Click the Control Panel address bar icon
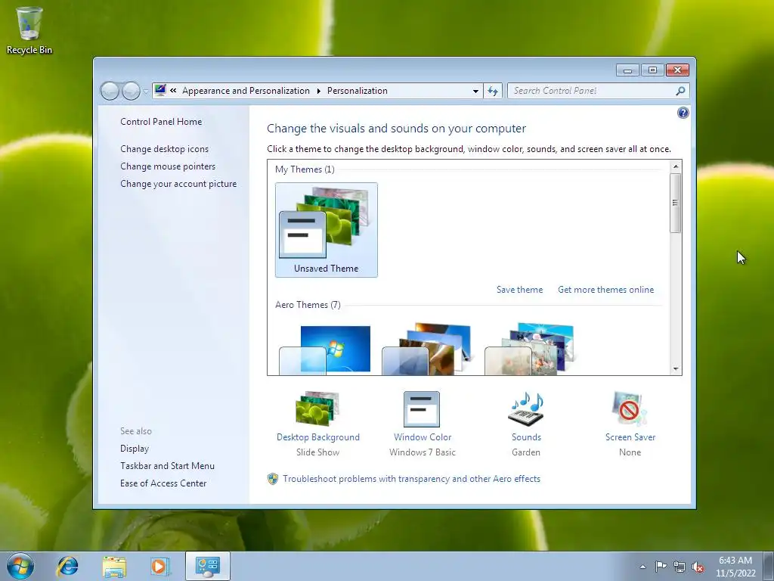 [x=160, y=91]
